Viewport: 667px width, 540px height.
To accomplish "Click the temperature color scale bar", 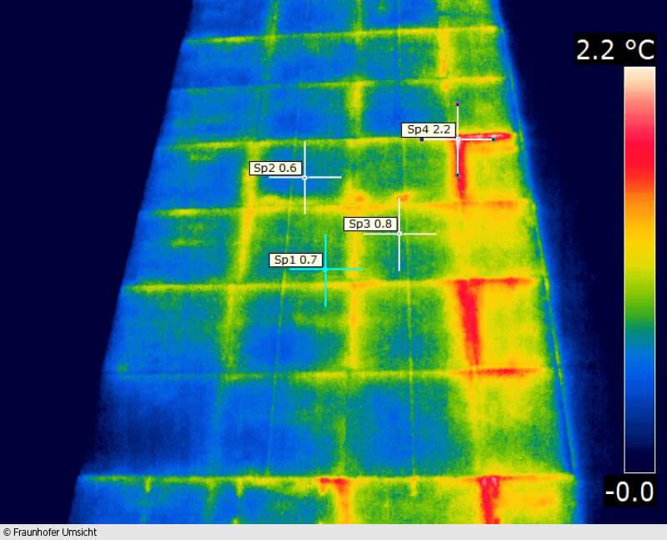I will click(639, 270).
